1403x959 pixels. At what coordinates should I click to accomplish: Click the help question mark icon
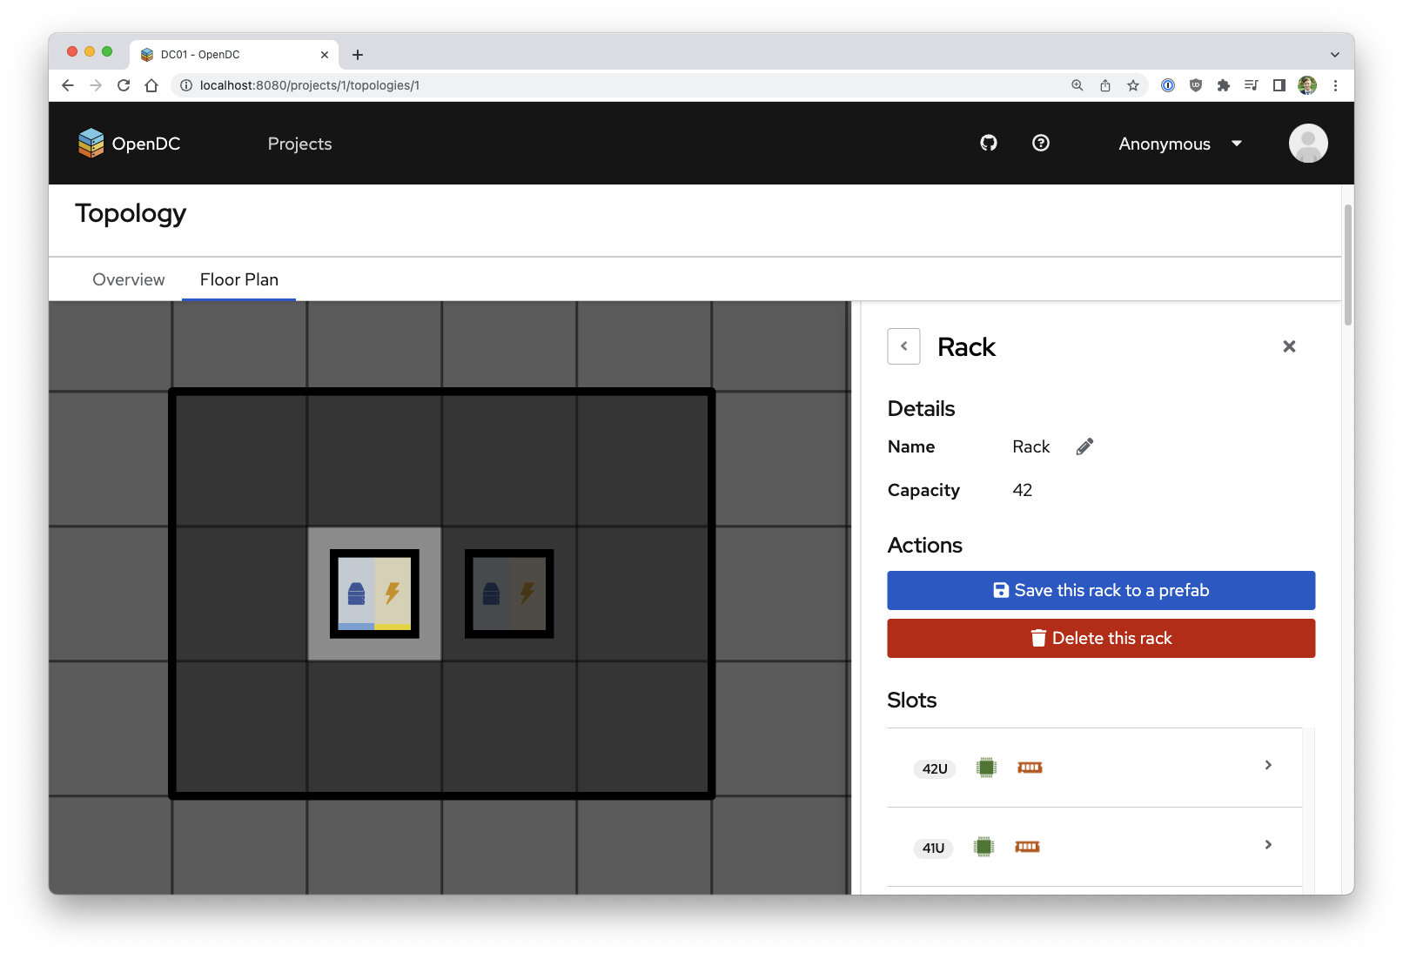pos(1041,143)
